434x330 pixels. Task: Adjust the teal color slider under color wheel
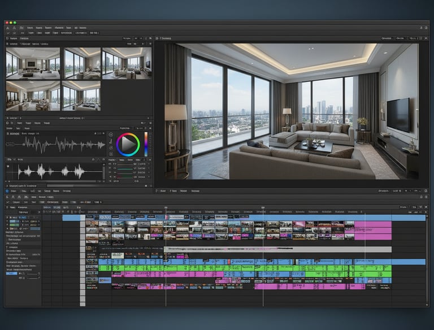(125, 168)
